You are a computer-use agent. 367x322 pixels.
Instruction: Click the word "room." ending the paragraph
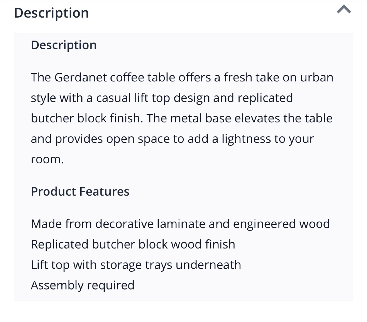coord(47,159)
